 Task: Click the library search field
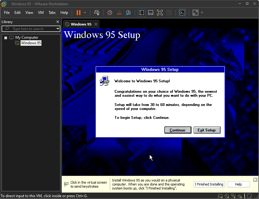[x=31, y=29]
